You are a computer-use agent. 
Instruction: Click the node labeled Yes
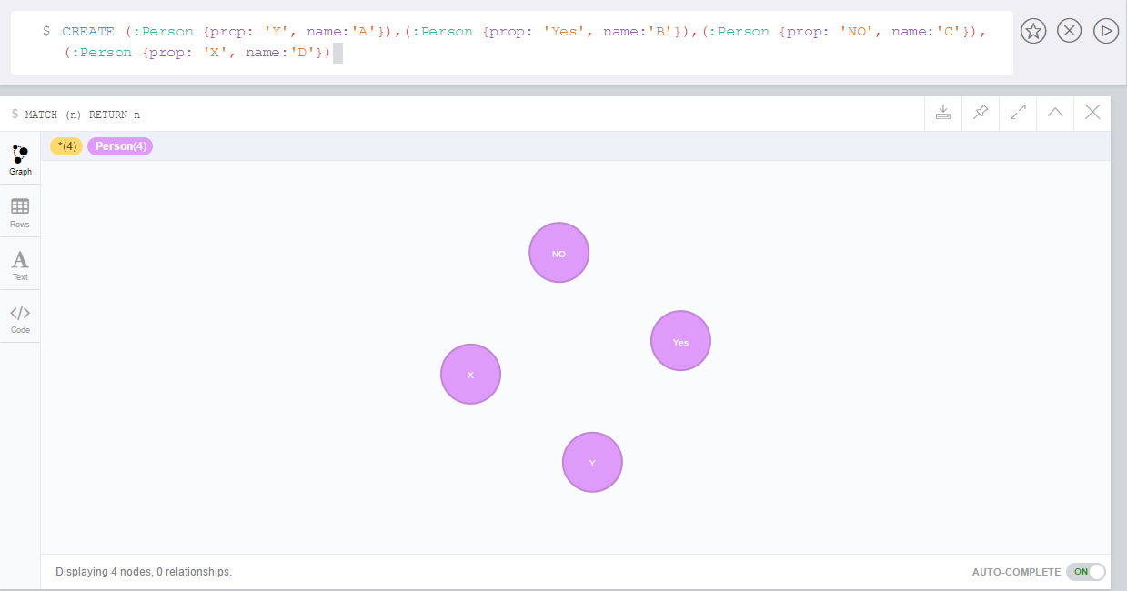click(x=680, y=340)
